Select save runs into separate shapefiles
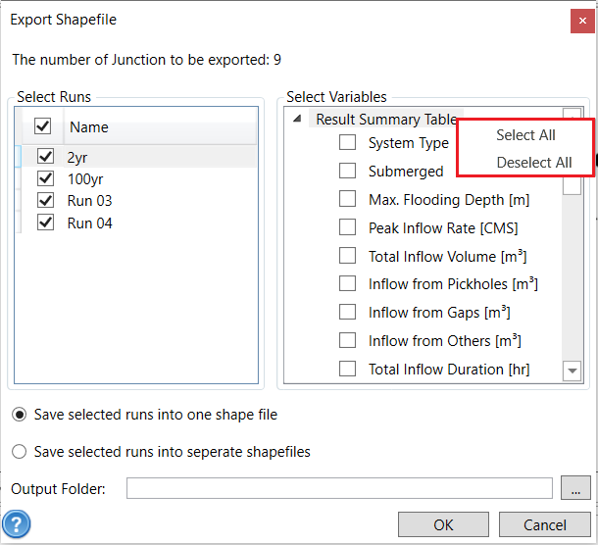 (20, 452)
